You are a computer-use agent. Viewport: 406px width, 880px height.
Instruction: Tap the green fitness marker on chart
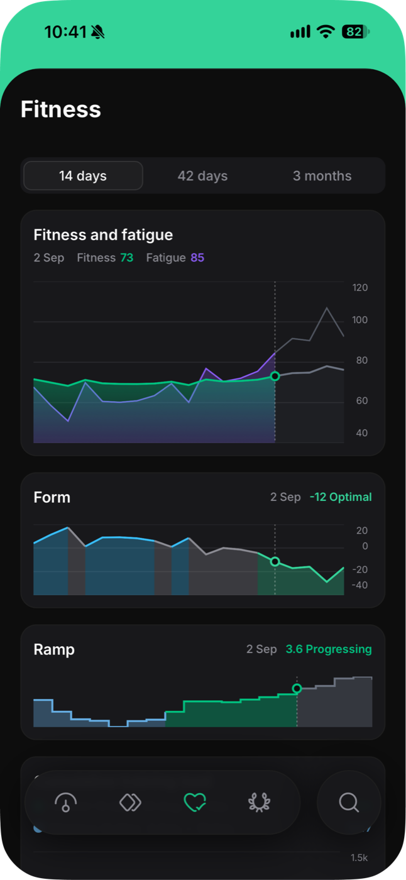click(275, 376)
